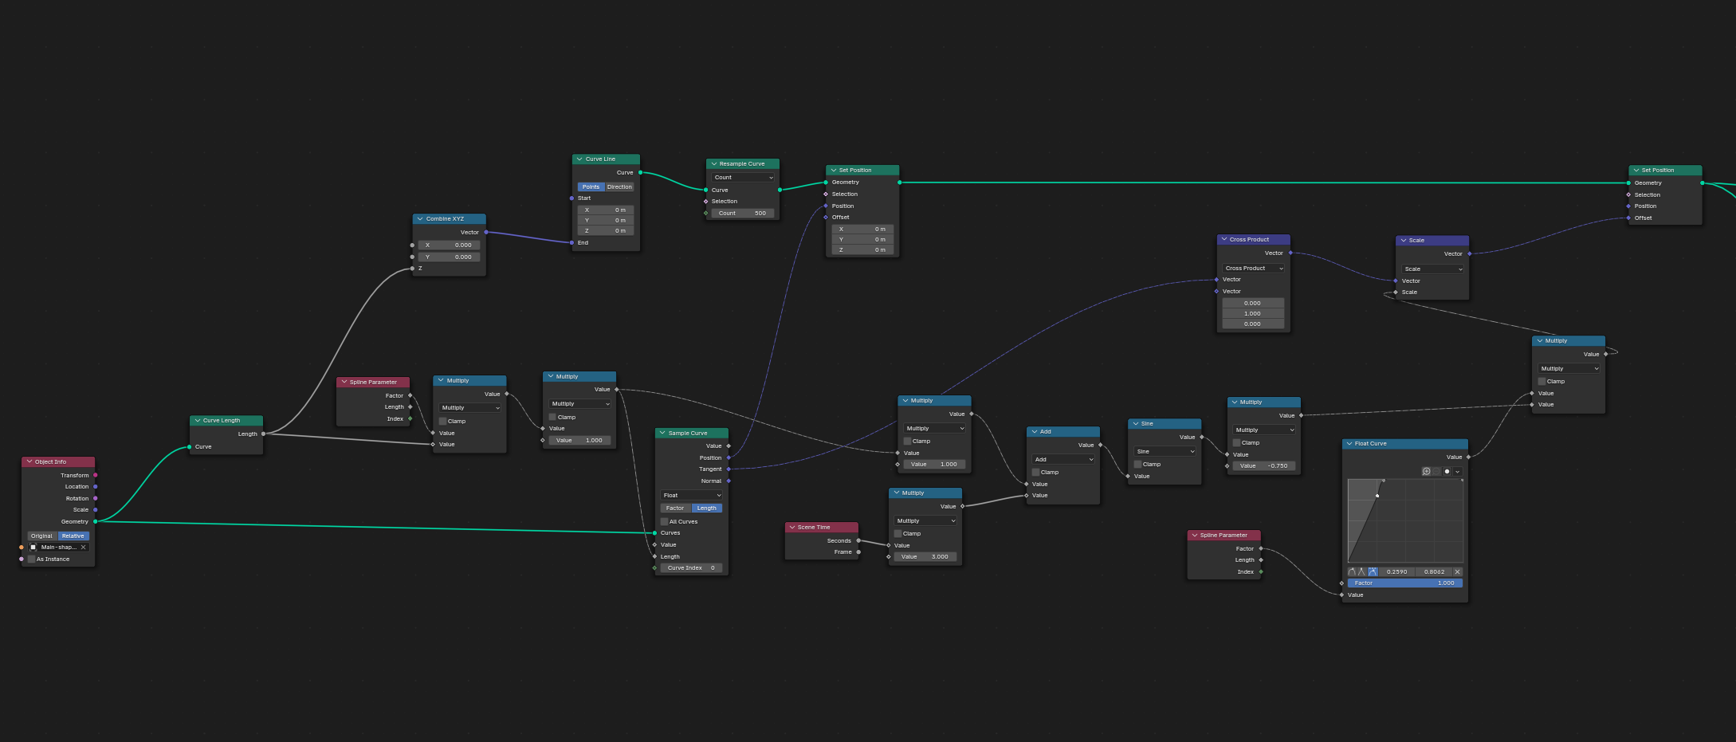Zoom in on the Float Curve graph

click(1427, 472)
